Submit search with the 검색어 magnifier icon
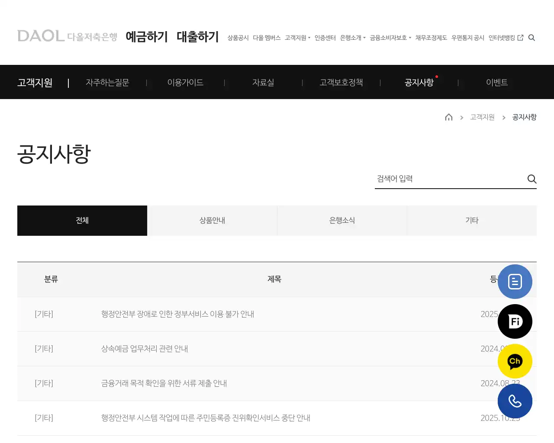 (532, 179)
